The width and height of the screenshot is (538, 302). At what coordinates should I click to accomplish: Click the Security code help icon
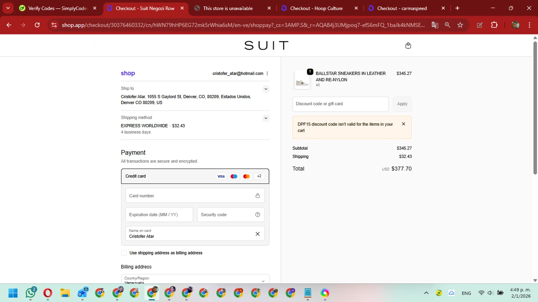pyautogui.click(x=258, y=215)
